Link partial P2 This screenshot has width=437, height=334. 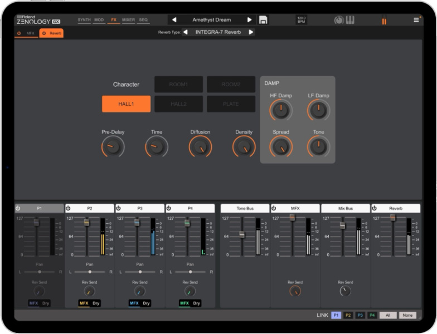tap(348, 315)
